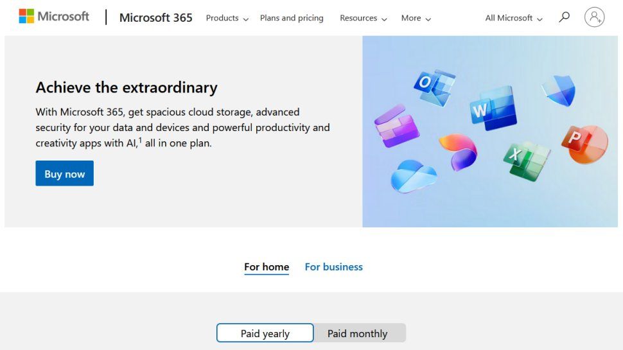The height and width of the screenshot is (350, 623).
Task: Click the PowerPoint app icon
Action: 583,143
